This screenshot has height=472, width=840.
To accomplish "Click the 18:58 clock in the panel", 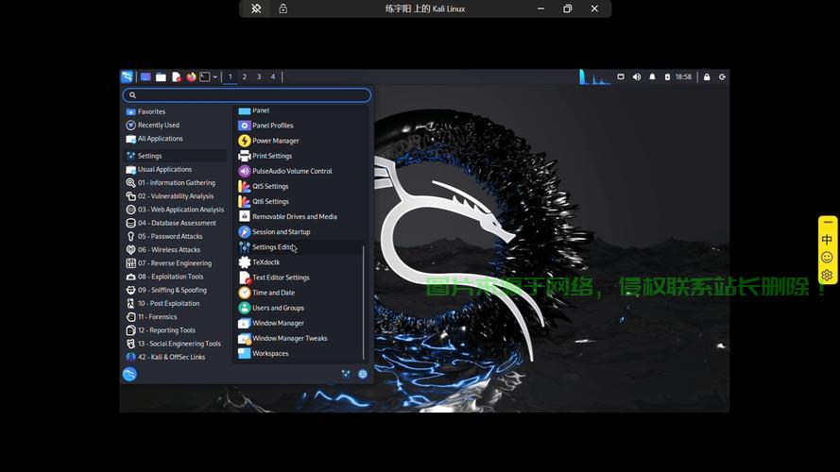I will (683, 76).
